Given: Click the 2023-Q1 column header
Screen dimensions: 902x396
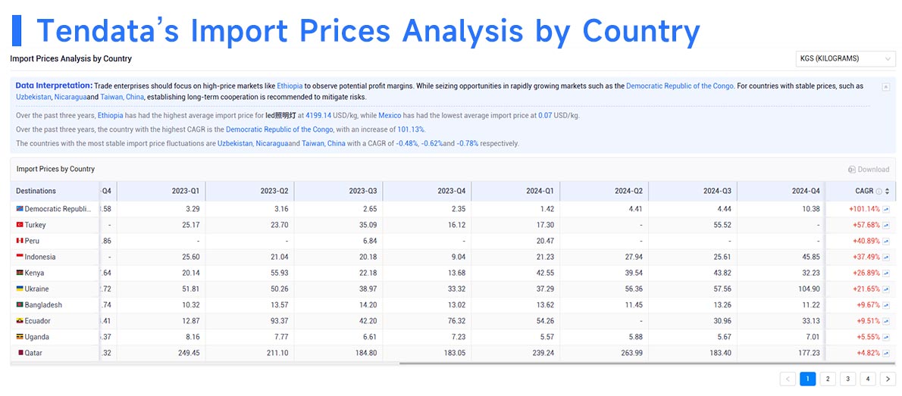Looking at the screenshot, I should click(x=161, y=191).
